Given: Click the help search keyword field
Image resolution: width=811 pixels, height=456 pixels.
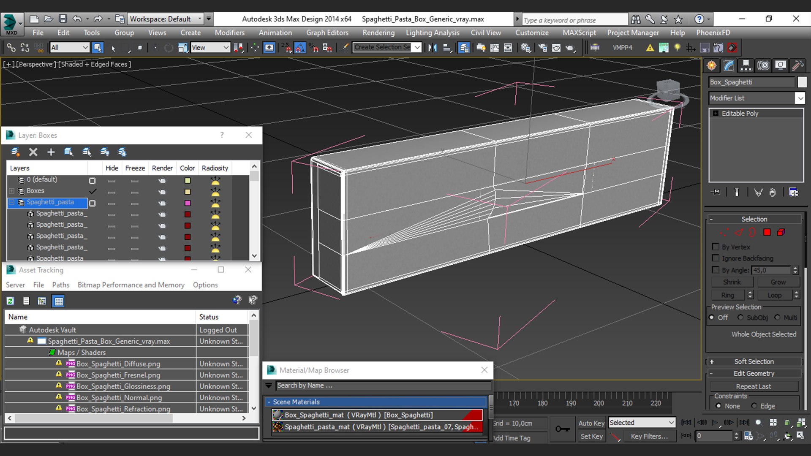Looking at the screenshot, I should (574, 20).
